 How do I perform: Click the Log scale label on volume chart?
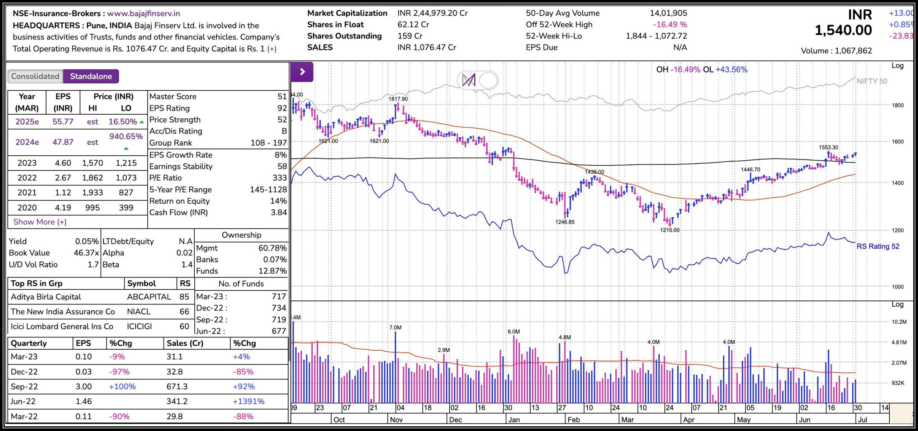click(x=898, y=304)
